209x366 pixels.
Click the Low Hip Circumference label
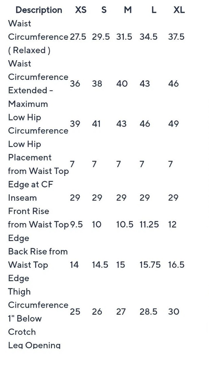38,124
